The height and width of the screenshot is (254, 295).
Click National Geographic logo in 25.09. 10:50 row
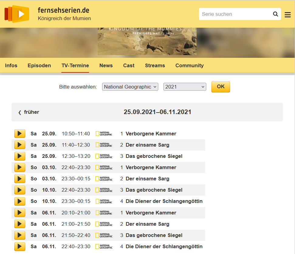(x=104, y=134)
